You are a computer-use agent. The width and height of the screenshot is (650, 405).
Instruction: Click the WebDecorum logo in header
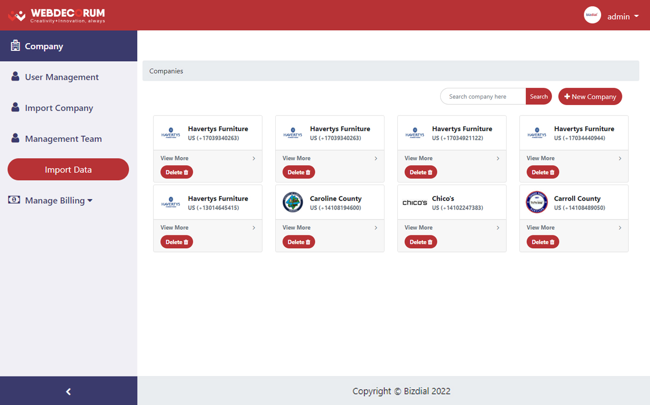coord(56,16)
